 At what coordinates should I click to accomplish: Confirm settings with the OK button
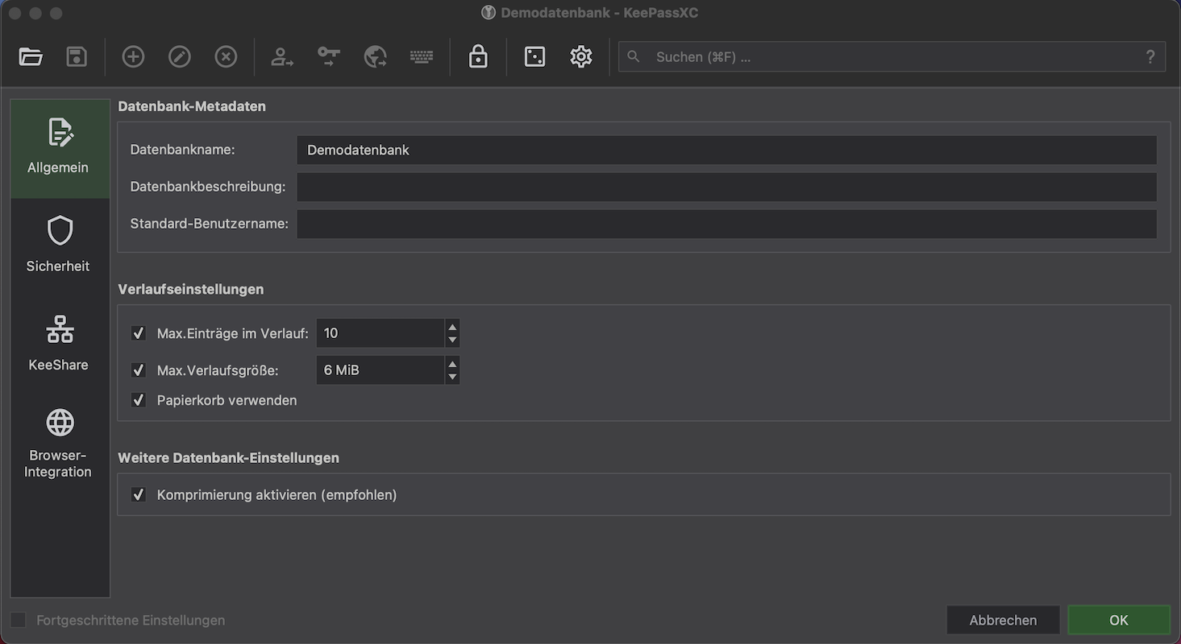(x=1118, y=621)
